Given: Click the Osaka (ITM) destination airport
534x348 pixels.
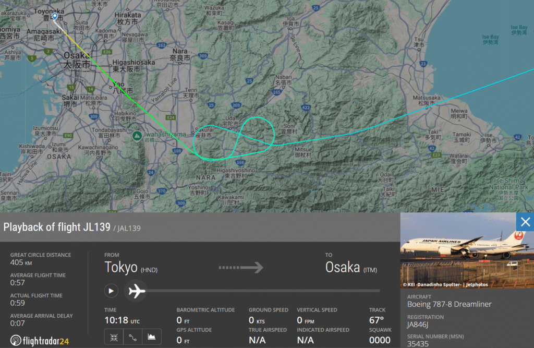Looking at the screenshot, I should [351, 267].
